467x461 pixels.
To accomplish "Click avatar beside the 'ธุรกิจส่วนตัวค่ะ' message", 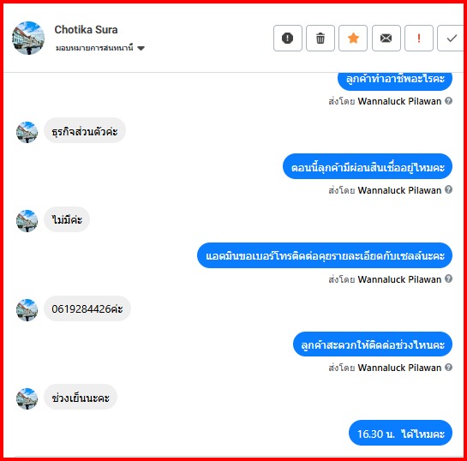I will coord(27,132).
